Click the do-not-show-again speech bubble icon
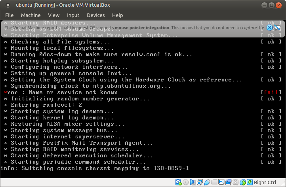The height and width of the screenshot is (187, 286). point(277,28)
